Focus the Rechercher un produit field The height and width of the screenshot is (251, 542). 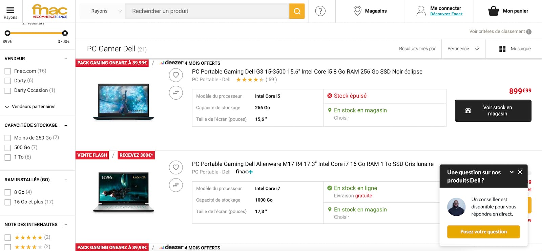click(x=207, y=11)
